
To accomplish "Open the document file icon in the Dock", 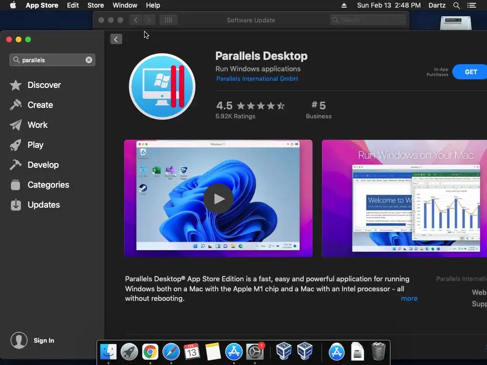I will pos(358,351).
